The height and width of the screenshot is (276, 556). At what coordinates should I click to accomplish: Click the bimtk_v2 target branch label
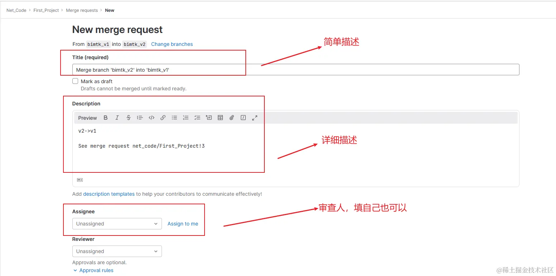pos(135,44)
